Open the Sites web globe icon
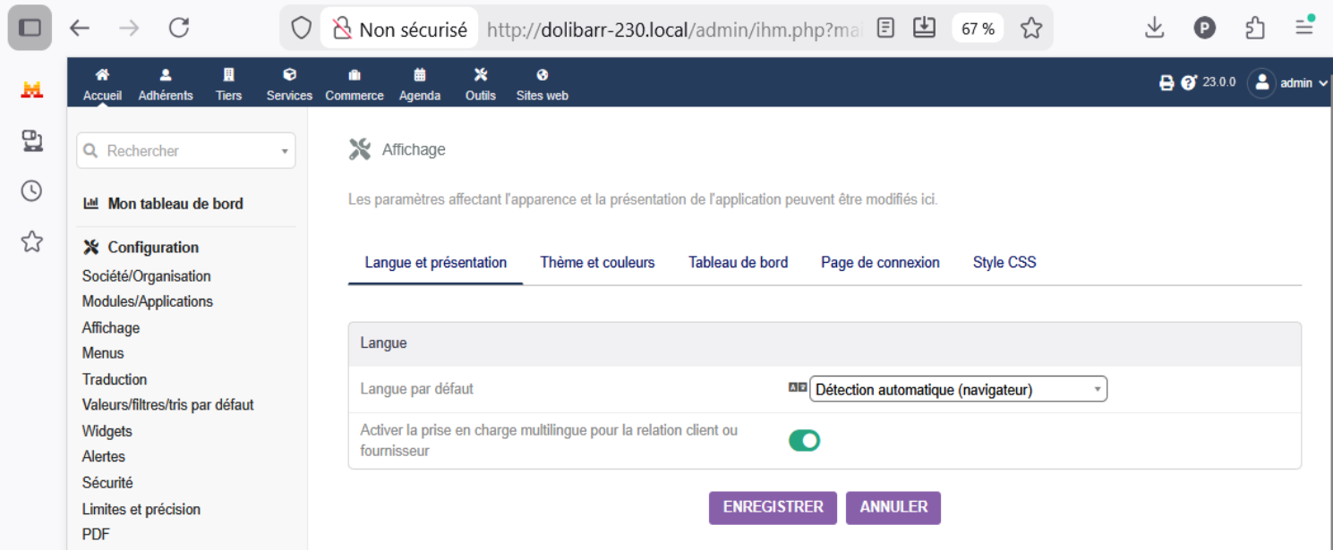 543,75
